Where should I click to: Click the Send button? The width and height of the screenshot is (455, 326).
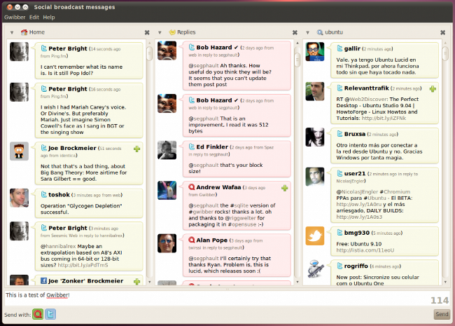coord(442,314)
